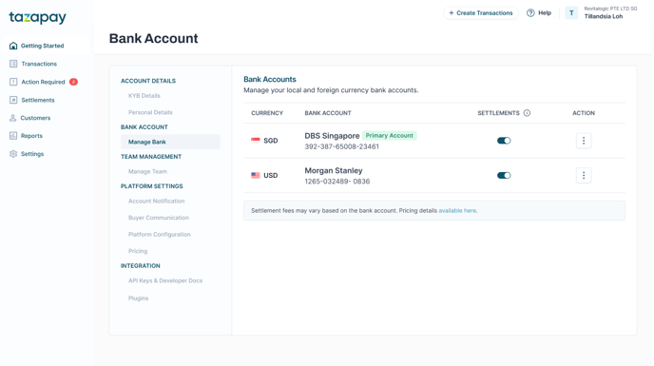Click the US flag icon in USD row
This screenshot has height=366, width=654.
tap(256, 175)
